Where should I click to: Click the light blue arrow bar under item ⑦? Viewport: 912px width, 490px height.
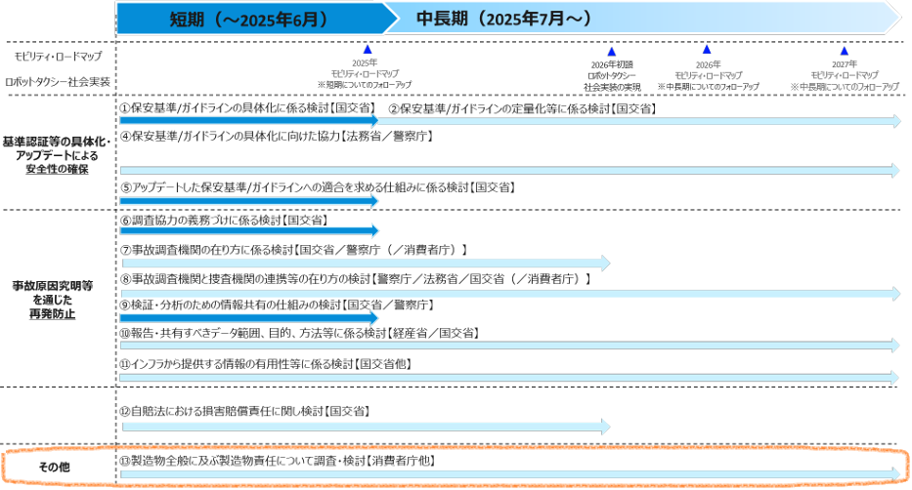tap(367, 263)
